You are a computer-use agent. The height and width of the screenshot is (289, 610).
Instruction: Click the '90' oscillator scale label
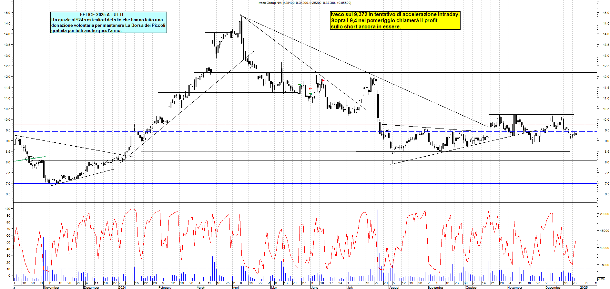pos(8,215)
